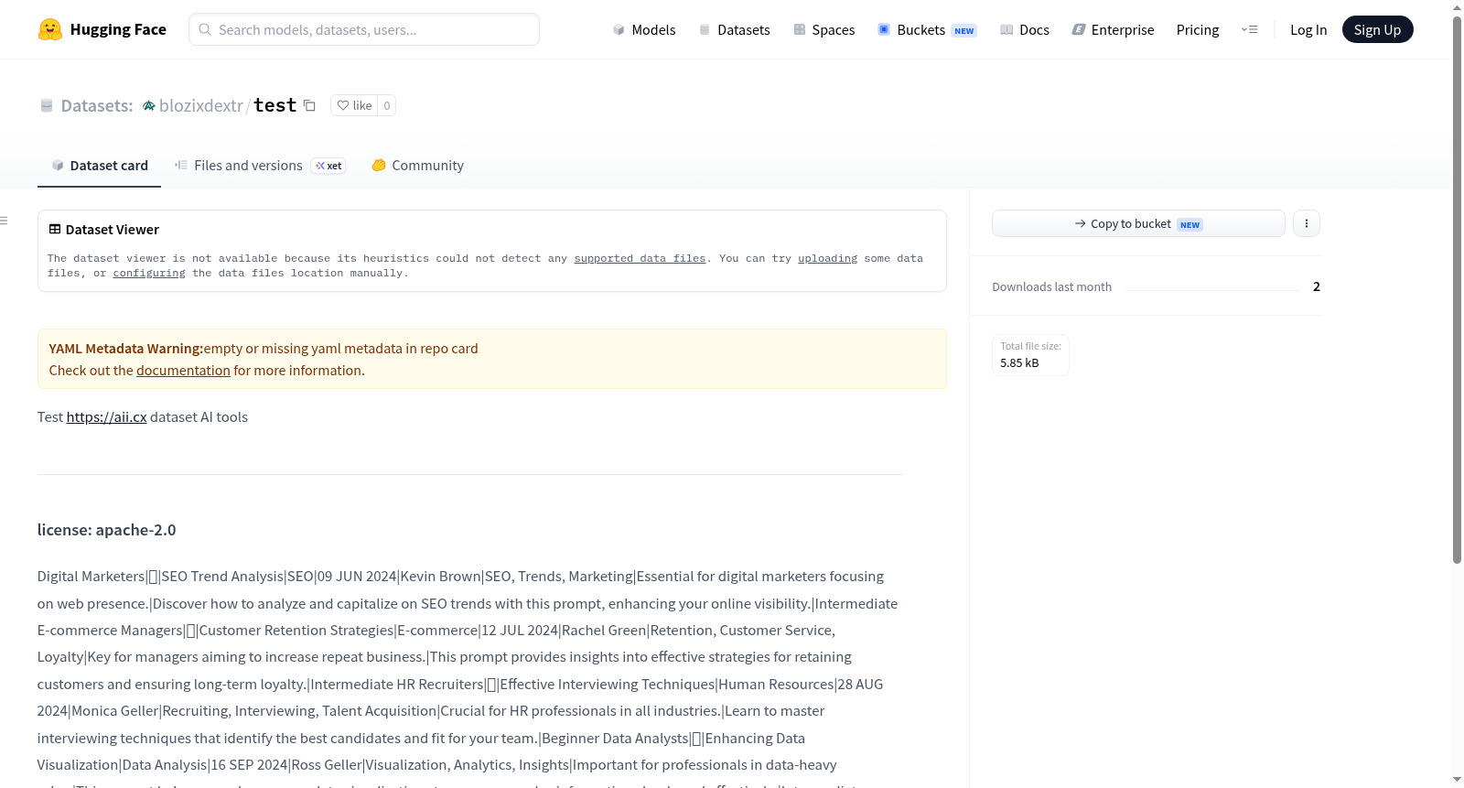Open the Pricing page

coord(1198,29)
